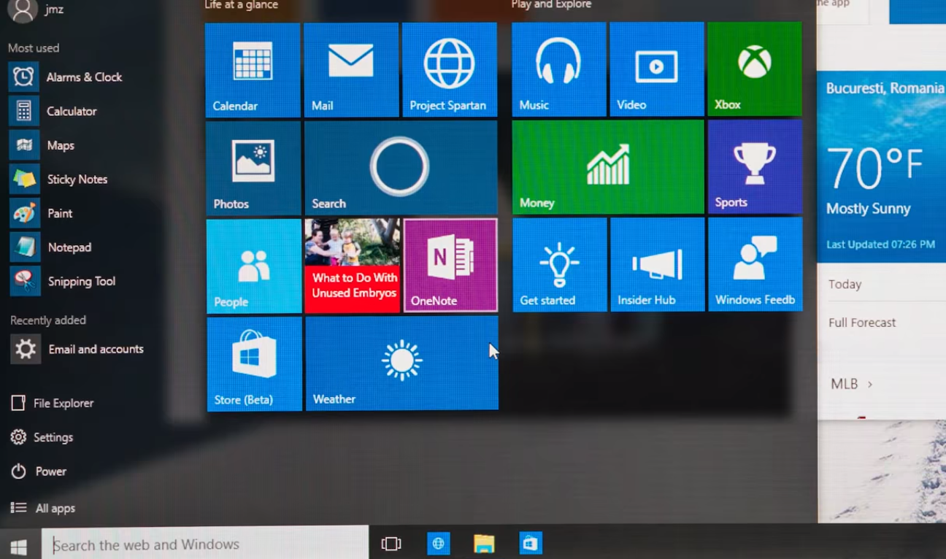Open the OneNote tile
946x559 pixels.
[x=450, y=265]
